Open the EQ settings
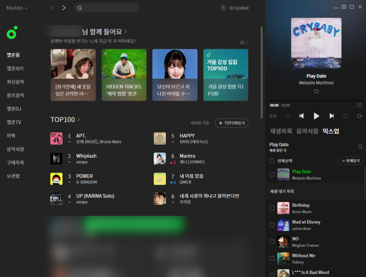 (273, 116)
